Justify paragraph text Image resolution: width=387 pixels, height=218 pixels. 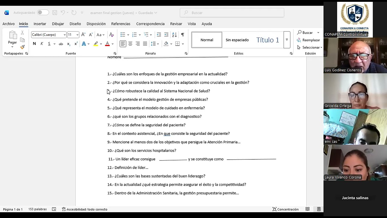145,44
